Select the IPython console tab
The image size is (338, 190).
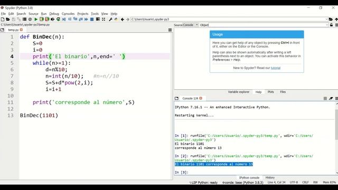pyautogui.click(x=249, y=178)
